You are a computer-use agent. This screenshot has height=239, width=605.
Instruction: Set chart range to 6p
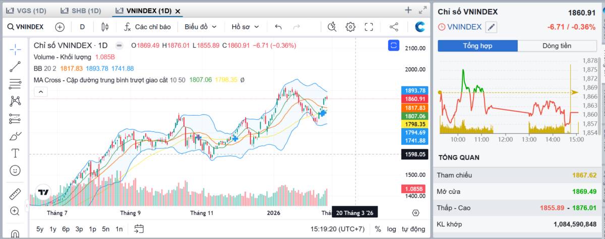pyautogui.click(x=66, y=229)
